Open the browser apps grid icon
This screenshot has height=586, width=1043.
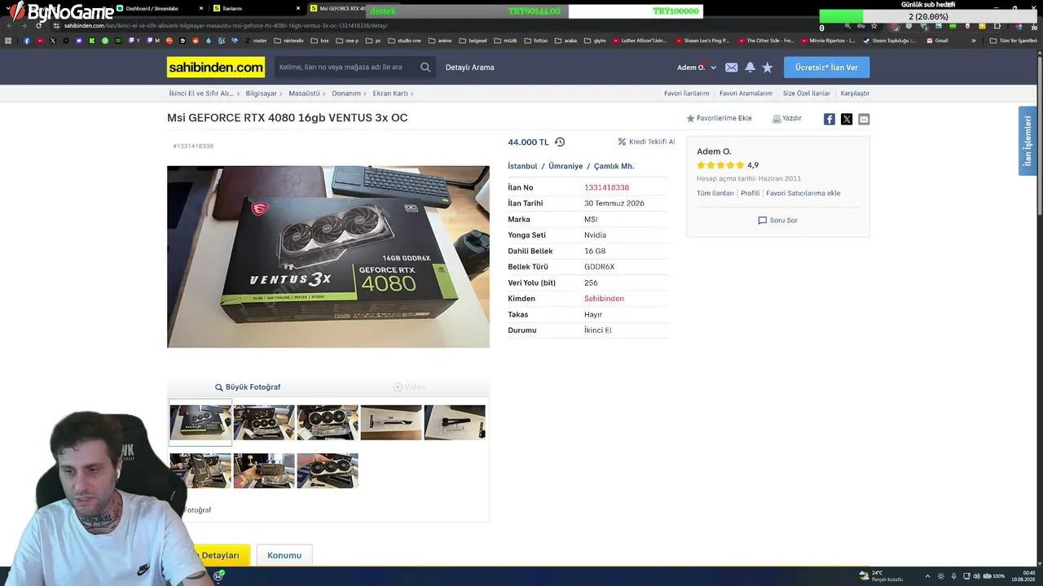tap(8, 41)
